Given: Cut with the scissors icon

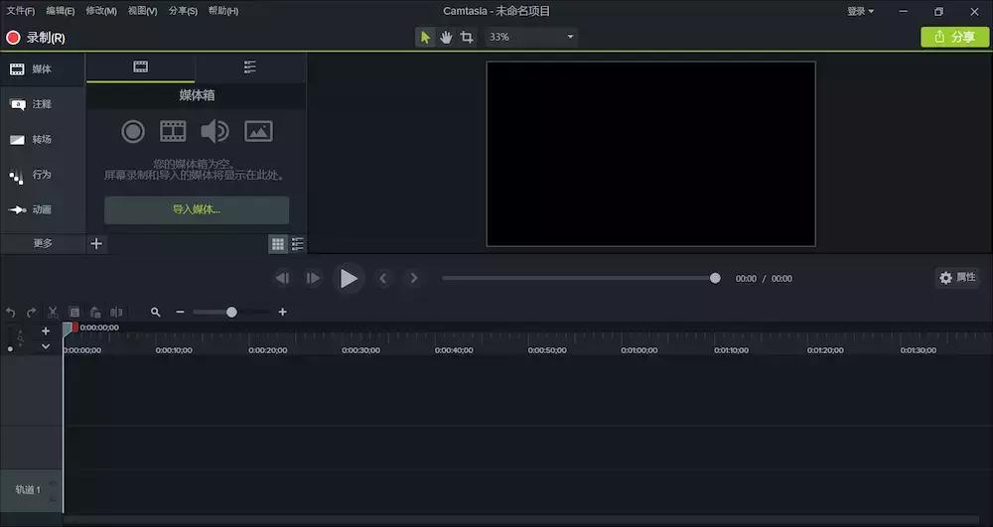Looking at the screenshot, I should point(53,312).
